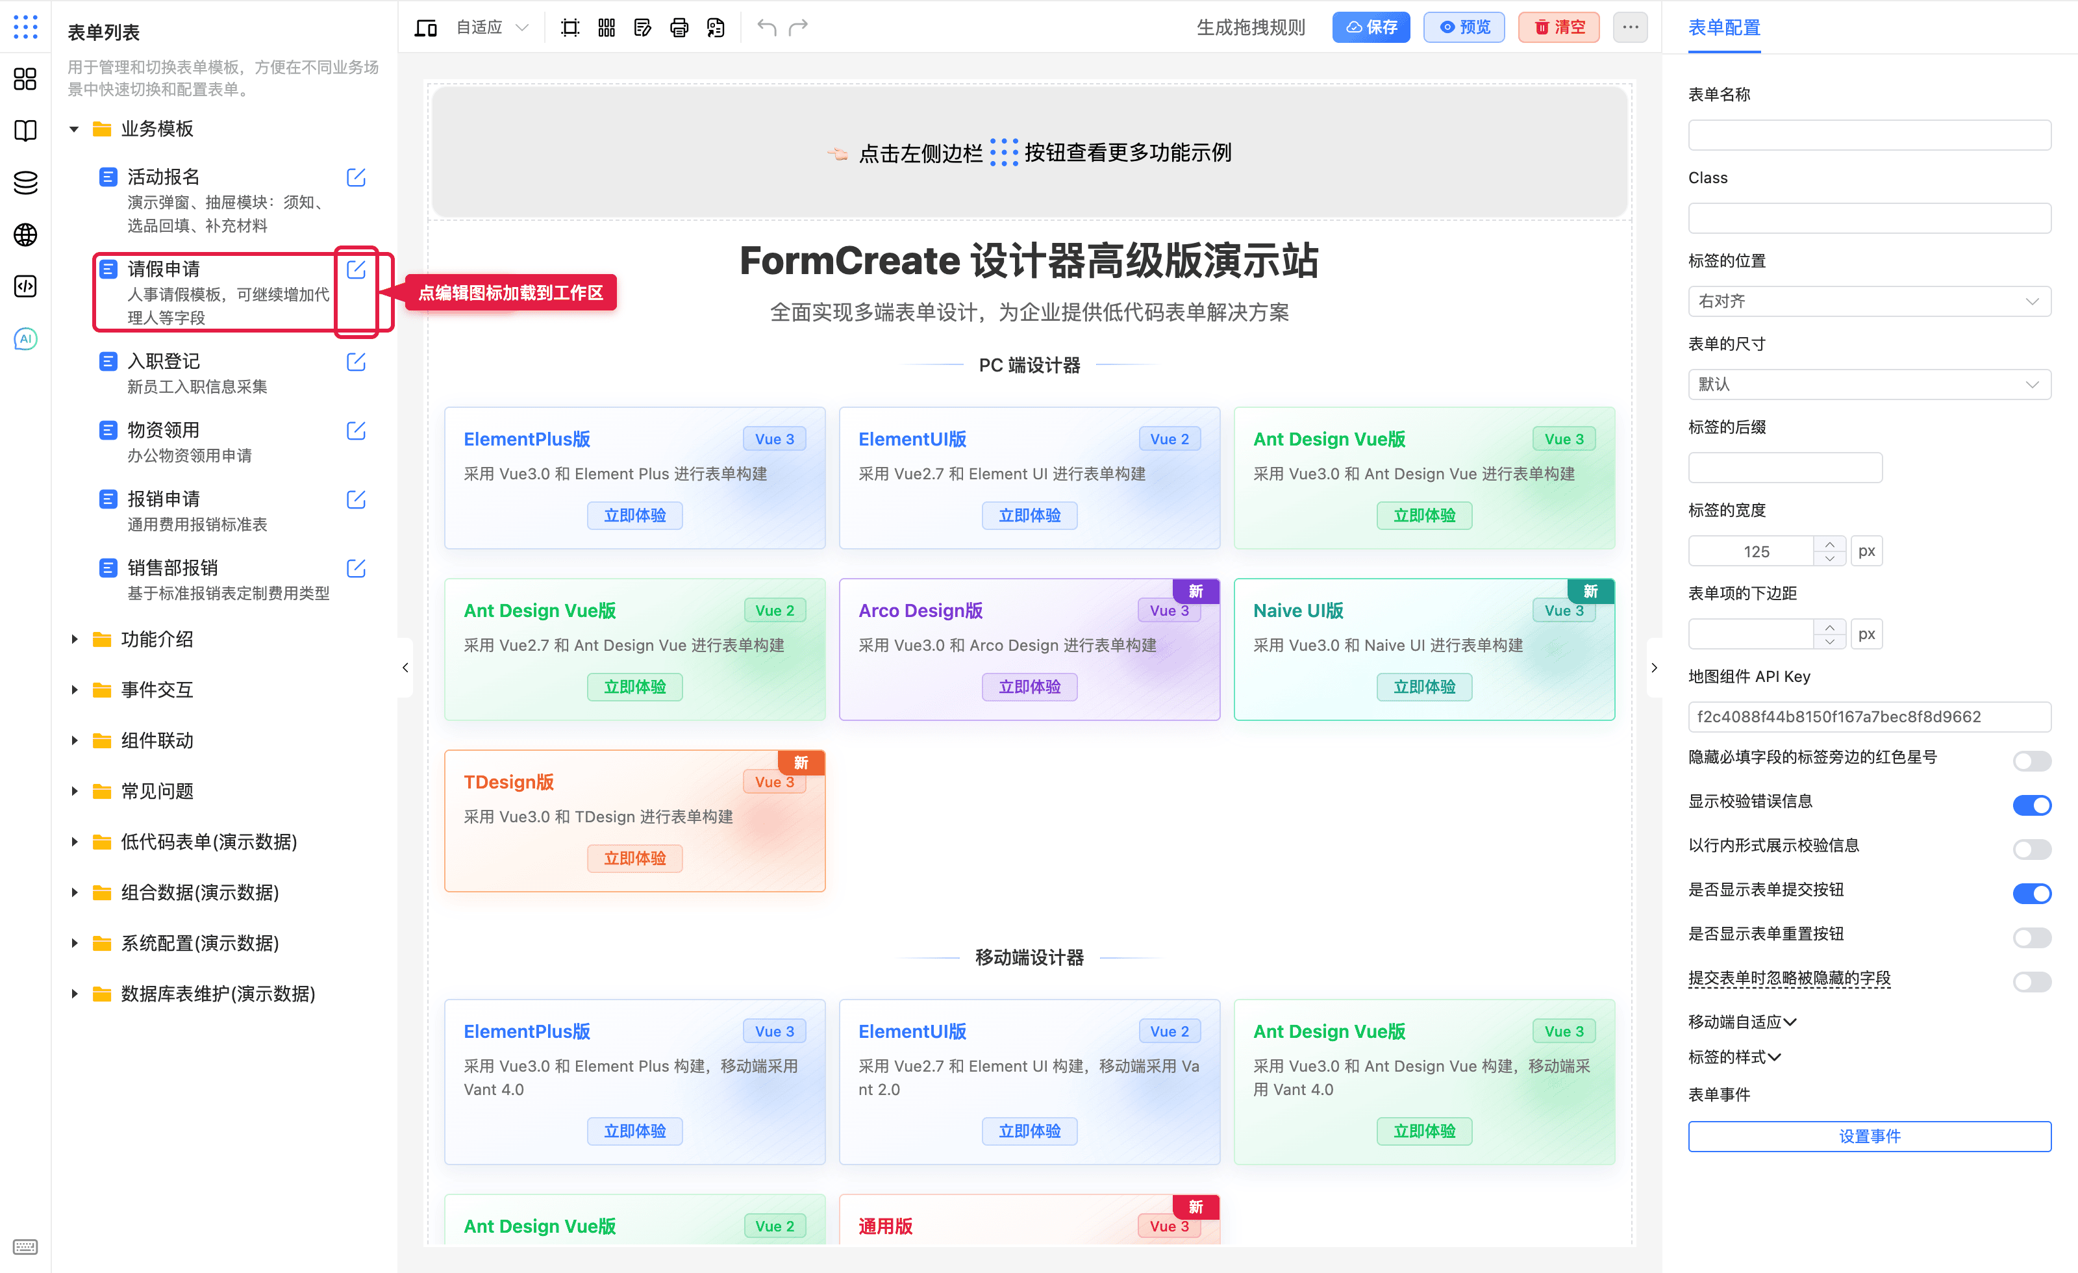Screen dimensions: 2078x1273
Task: Open the AI assistant icon in sidebar
Action: click(25, 339)
